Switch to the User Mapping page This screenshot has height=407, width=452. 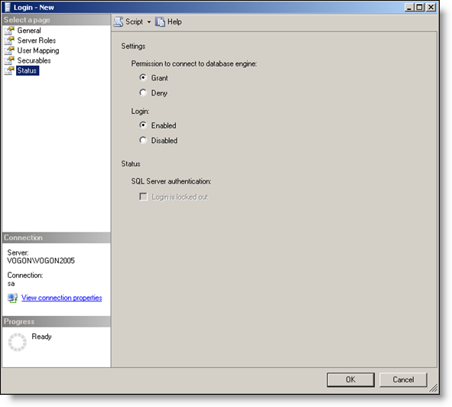coord(38,50)
